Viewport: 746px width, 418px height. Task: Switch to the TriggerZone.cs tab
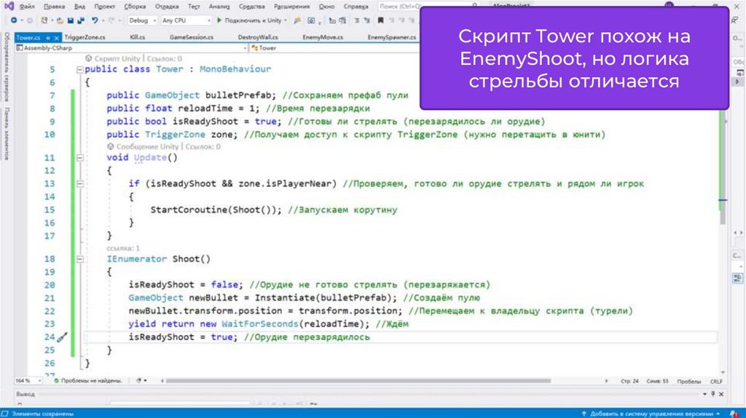(86, 37)
